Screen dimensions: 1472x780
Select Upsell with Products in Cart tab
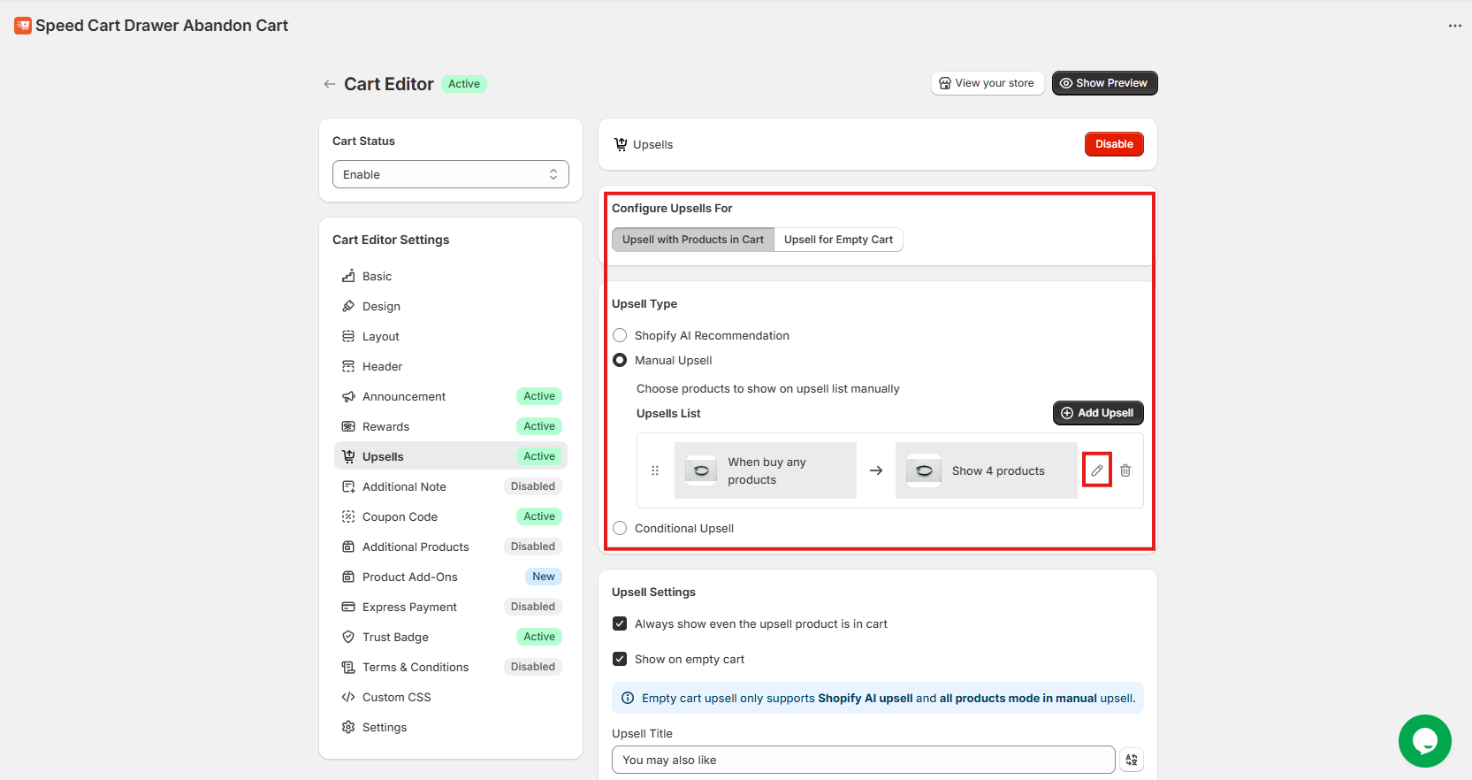(x=692, y=240)
